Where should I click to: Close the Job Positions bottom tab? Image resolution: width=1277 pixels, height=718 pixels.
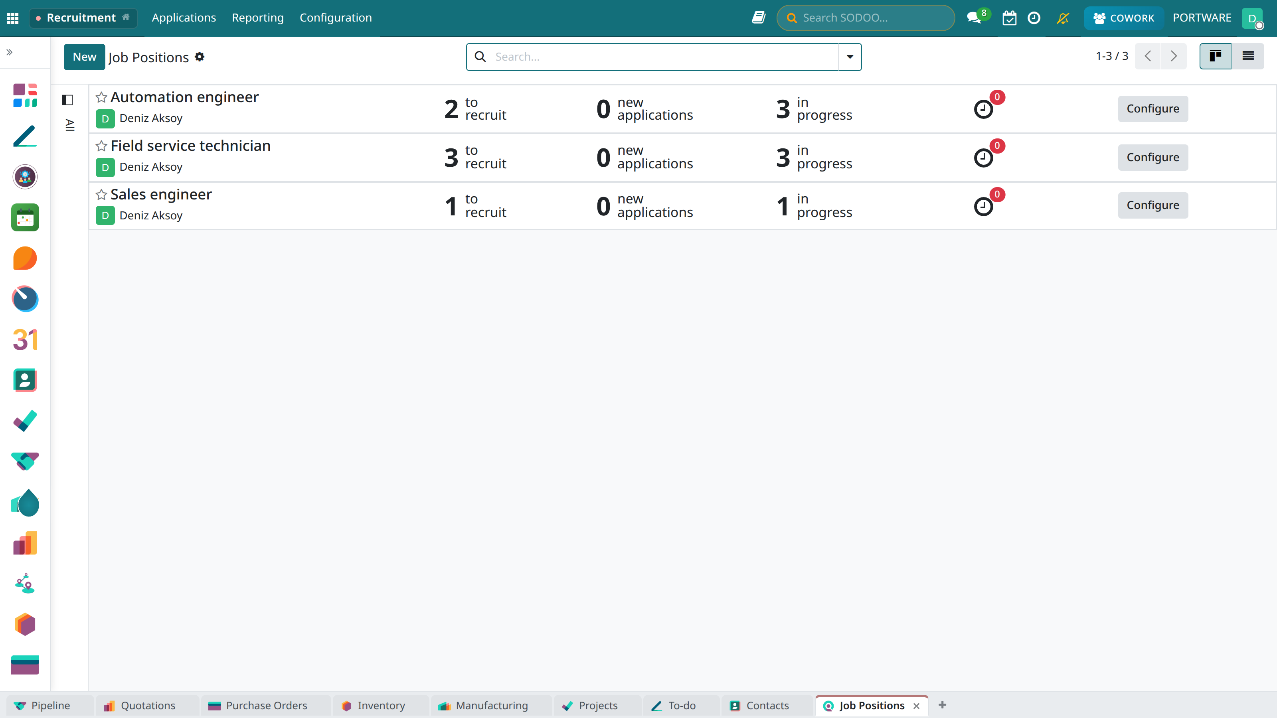916,706
